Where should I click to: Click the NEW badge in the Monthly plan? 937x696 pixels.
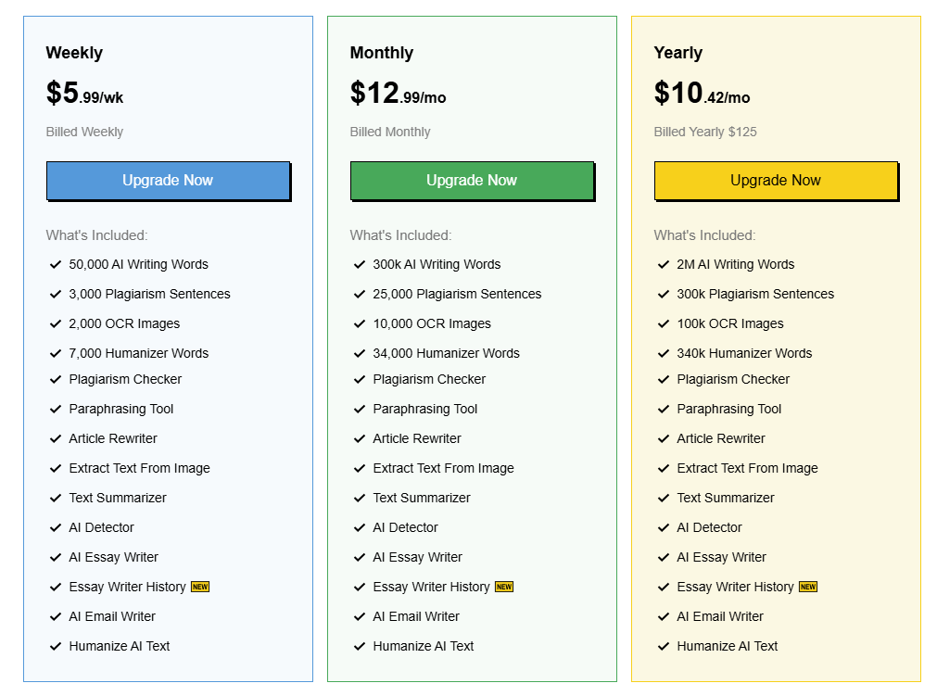(504, 587)
